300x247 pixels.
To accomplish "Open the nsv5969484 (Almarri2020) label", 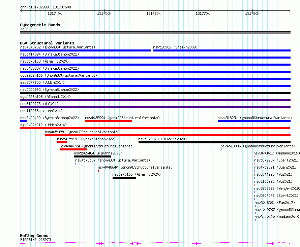I will [x=98, y=153].
